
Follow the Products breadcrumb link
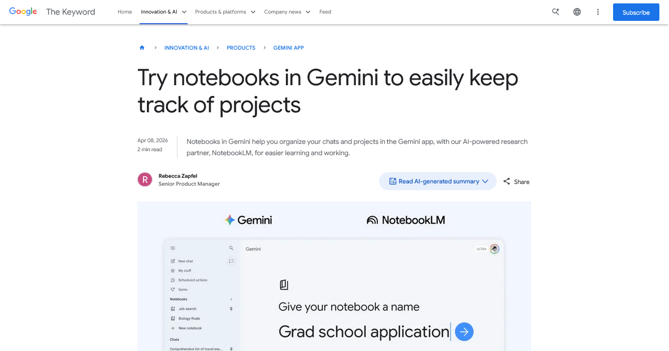[241, 48]
